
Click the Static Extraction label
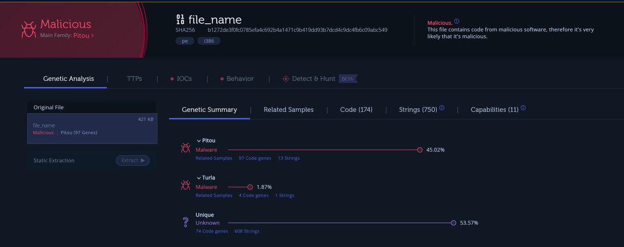tap(54, 160)
